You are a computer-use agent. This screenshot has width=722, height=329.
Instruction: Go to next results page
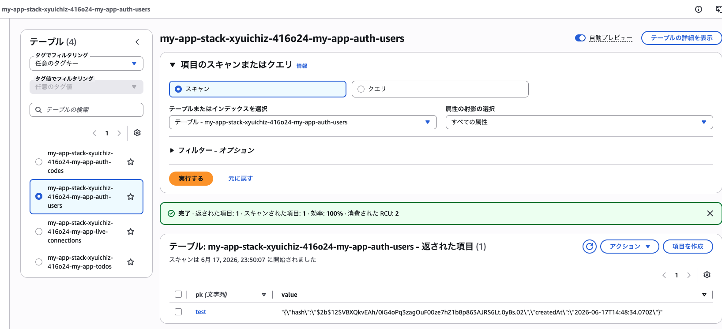point(689,275)
